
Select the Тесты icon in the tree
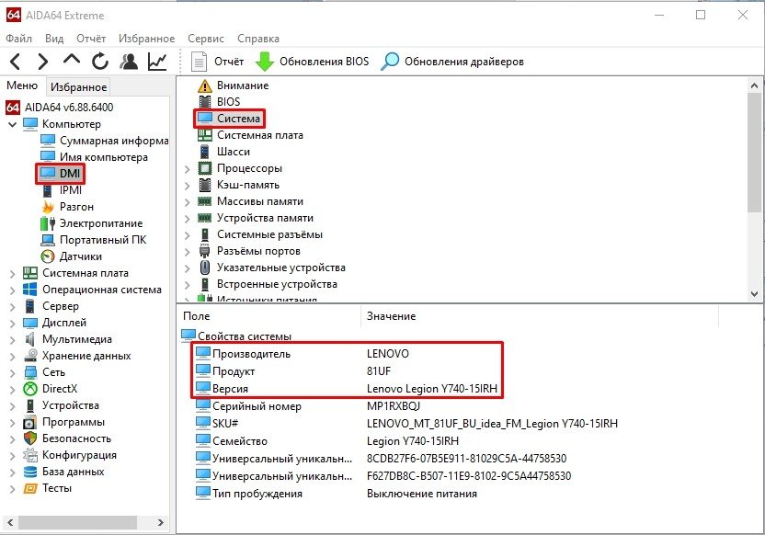(30, 488)
